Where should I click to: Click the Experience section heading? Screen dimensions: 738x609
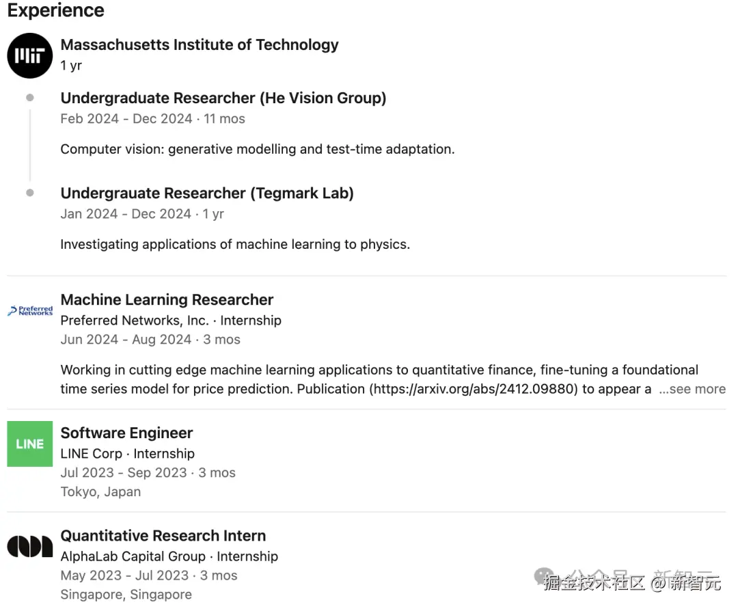click(56, 11)
